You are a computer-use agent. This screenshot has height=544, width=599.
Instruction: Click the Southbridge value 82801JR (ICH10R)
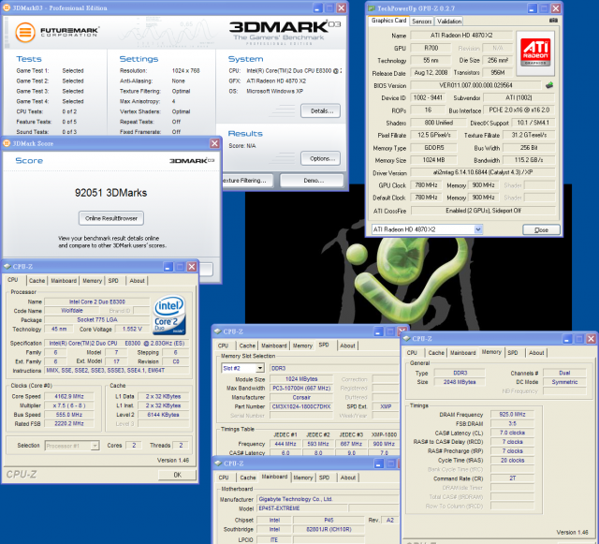tap(329, 529)
